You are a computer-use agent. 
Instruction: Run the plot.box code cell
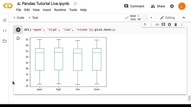point(18,30)
